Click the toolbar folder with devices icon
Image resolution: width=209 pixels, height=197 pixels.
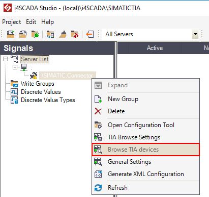click(x=50, y=34)
